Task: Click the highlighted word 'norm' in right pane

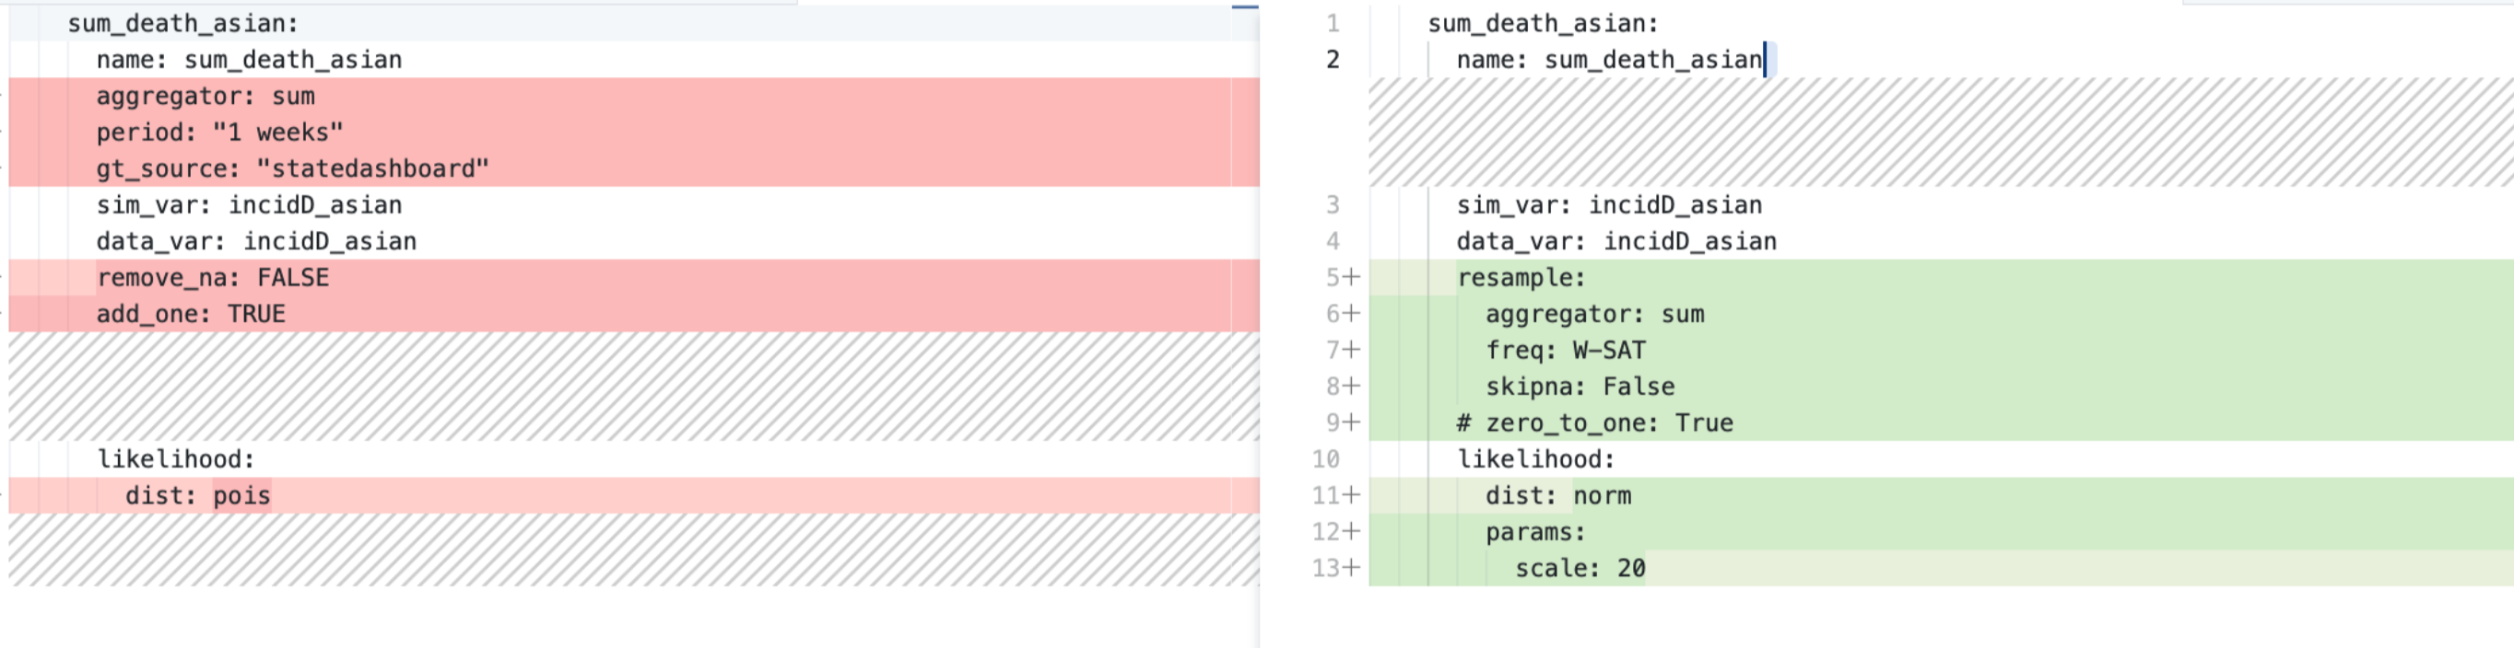Action: 1602,495
